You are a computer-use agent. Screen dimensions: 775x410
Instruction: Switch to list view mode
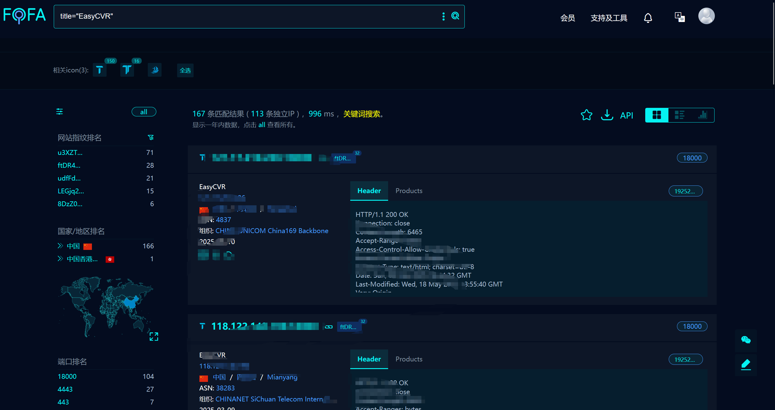point(679,115)
